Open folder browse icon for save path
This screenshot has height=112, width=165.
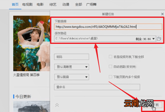point(159,39)
